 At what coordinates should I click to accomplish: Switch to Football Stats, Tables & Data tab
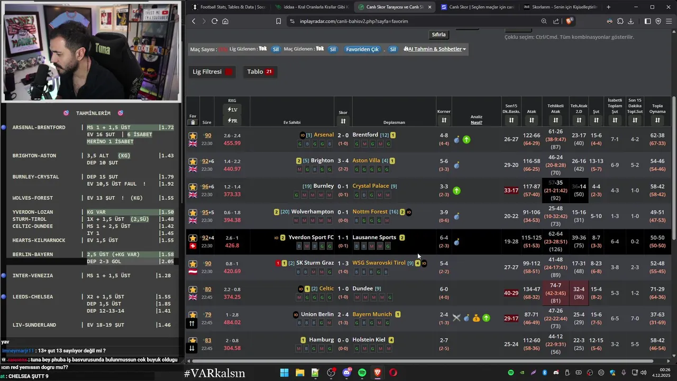228,7
